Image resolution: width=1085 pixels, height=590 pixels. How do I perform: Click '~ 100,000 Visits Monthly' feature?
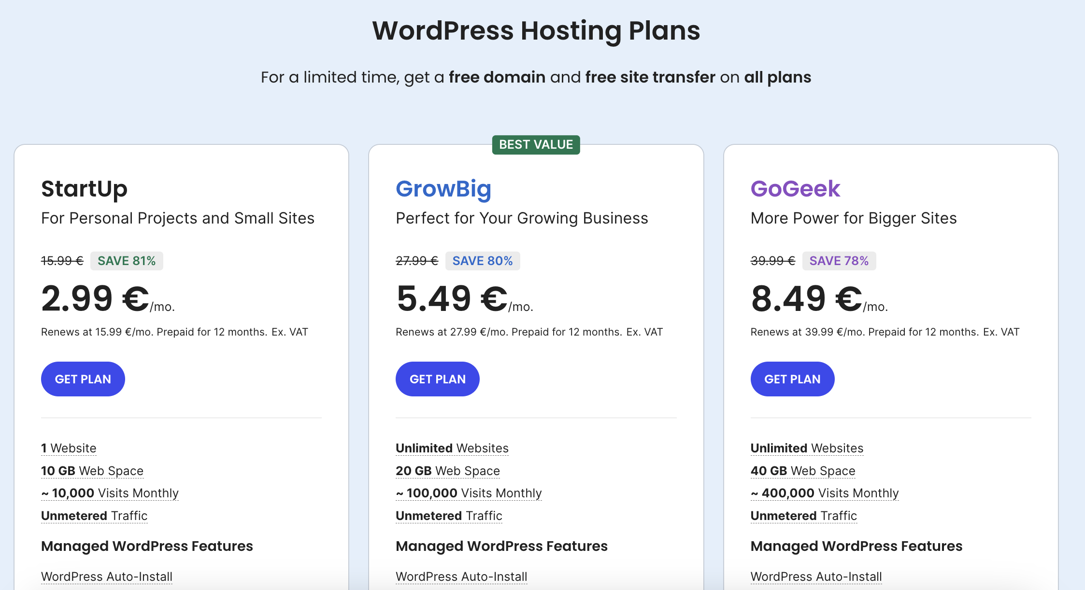(x=469, y=493)
